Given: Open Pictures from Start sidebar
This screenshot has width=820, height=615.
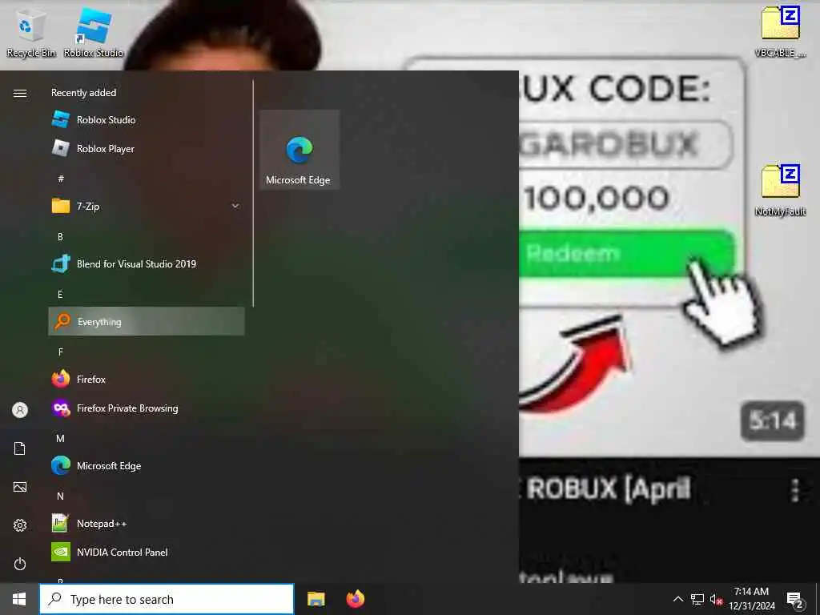Looking at the screenshot, I should [20, 487].
